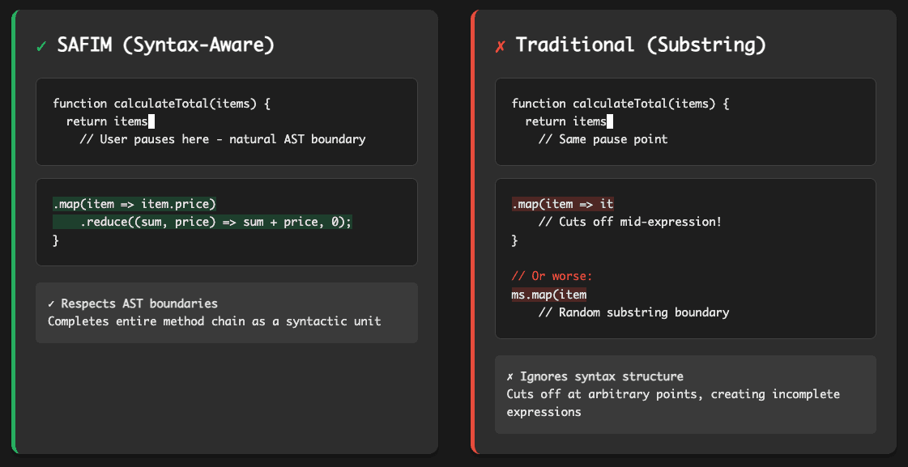Click the red X beside Traditional heading

tap(500, 47)
